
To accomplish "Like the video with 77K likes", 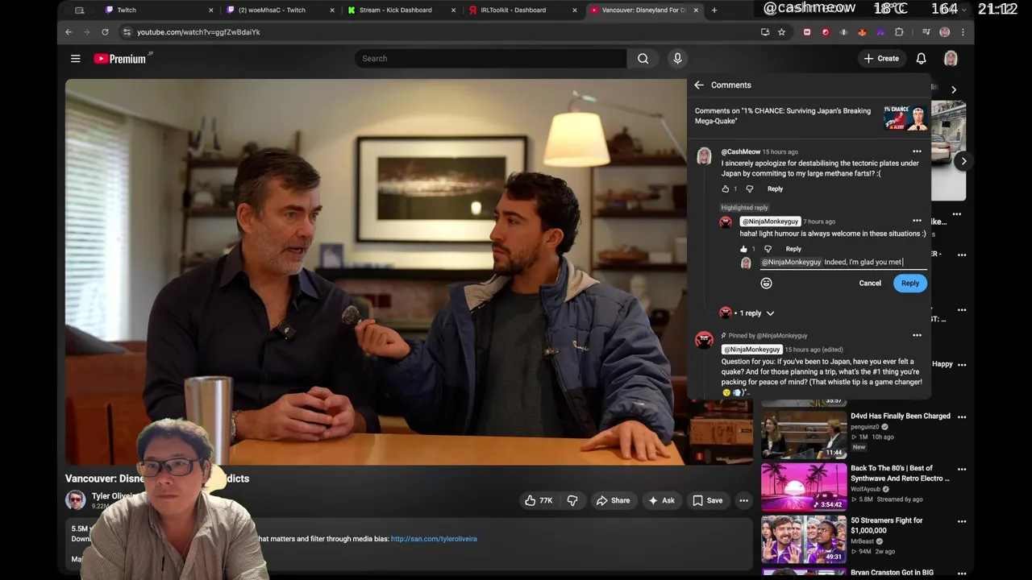I will point(539,500).
